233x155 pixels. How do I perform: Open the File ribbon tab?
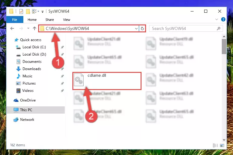(15, 20)
